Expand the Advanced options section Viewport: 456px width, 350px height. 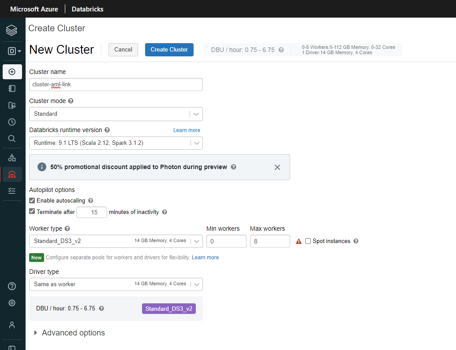coord(69,332)
